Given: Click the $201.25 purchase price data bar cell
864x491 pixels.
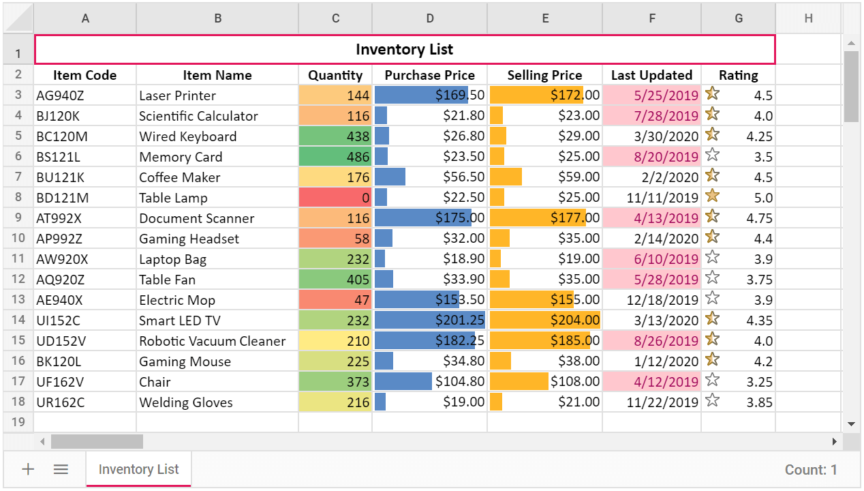Looking at the screenshot, I should tap(429, 321).
